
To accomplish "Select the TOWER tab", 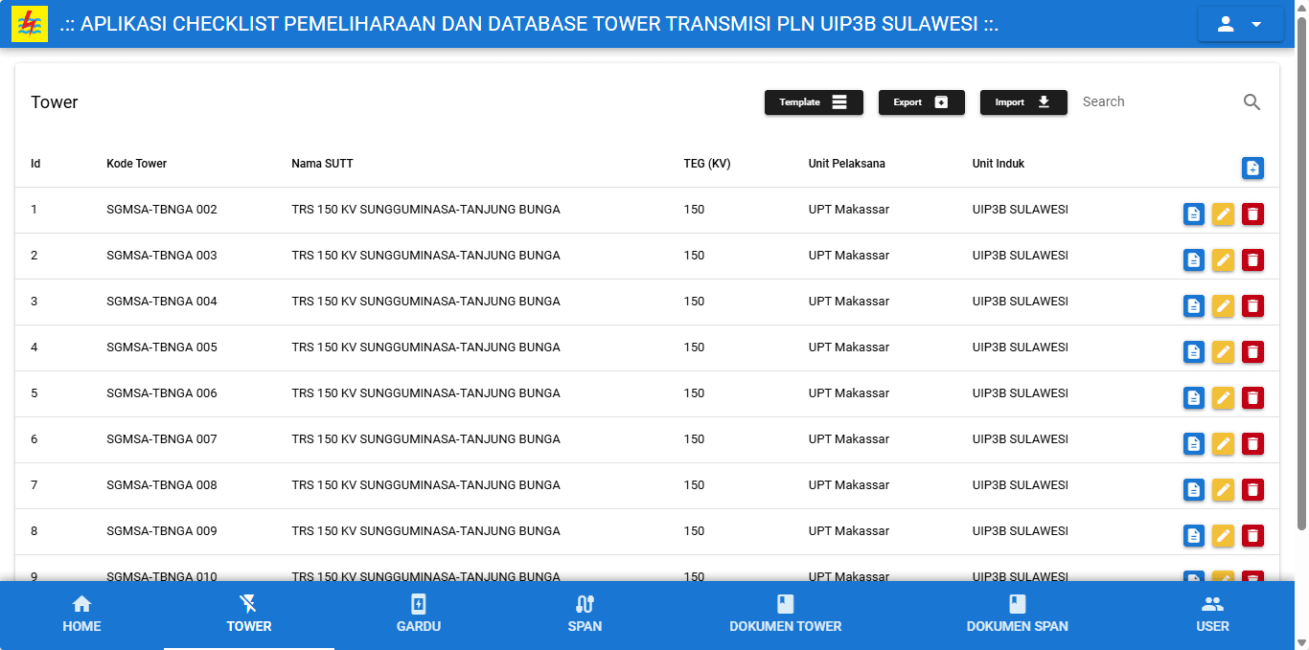I will [x=249, y=615].
